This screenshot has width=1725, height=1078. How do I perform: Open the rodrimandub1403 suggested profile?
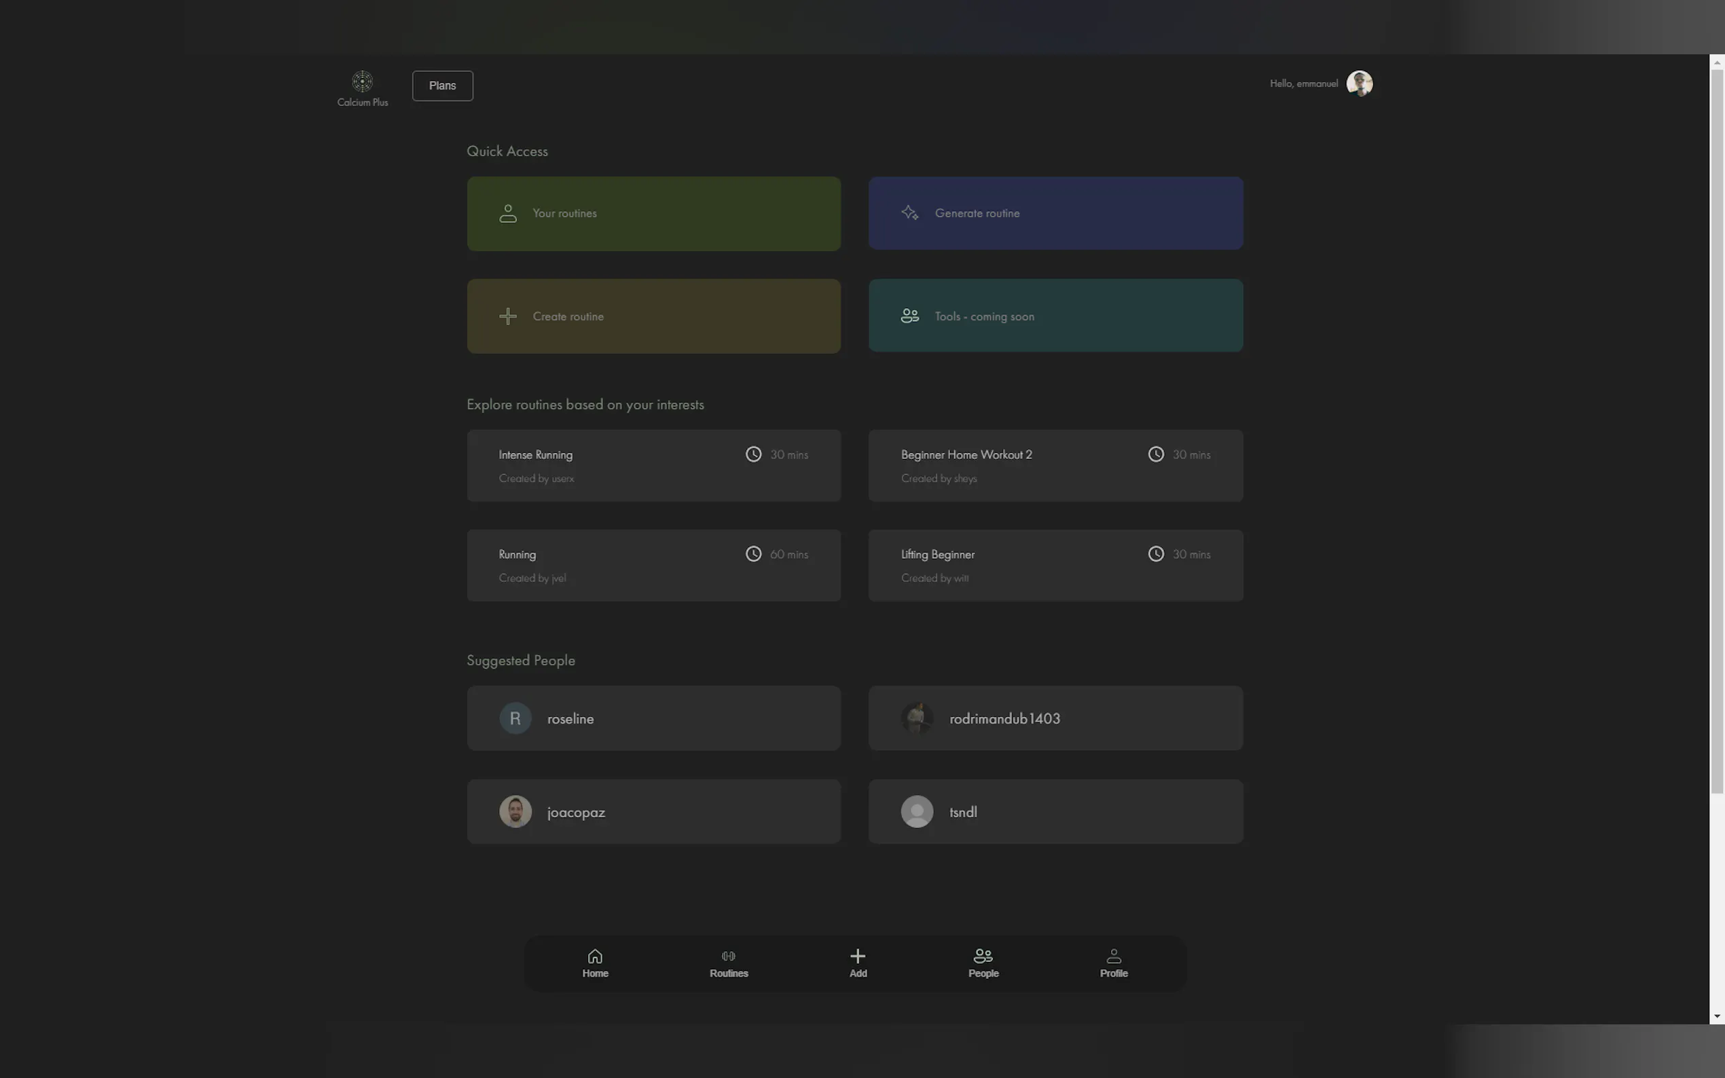coord(1055,718)
